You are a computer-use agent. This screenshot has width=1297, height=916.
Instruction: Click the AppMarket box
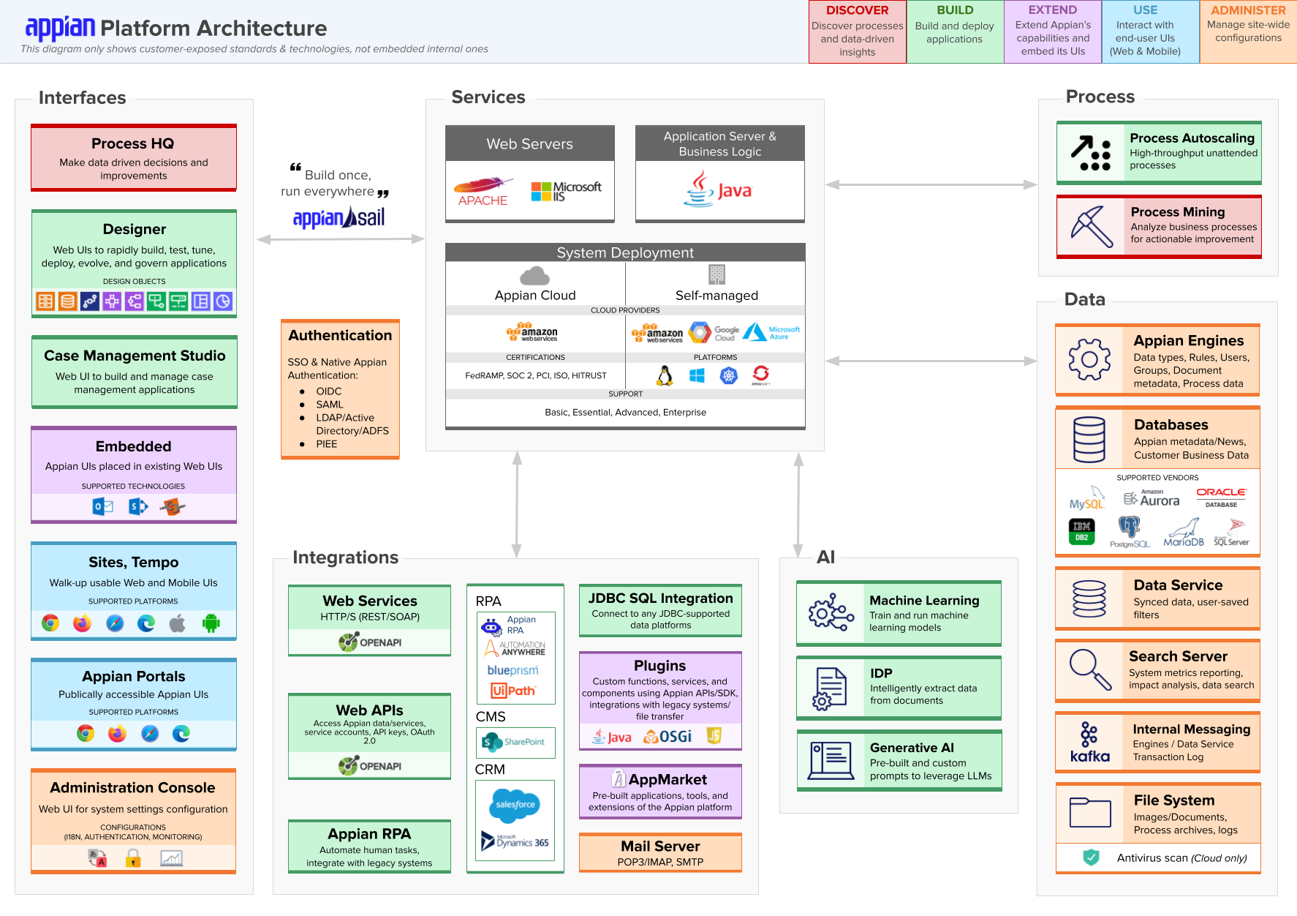tap(660, 792)
